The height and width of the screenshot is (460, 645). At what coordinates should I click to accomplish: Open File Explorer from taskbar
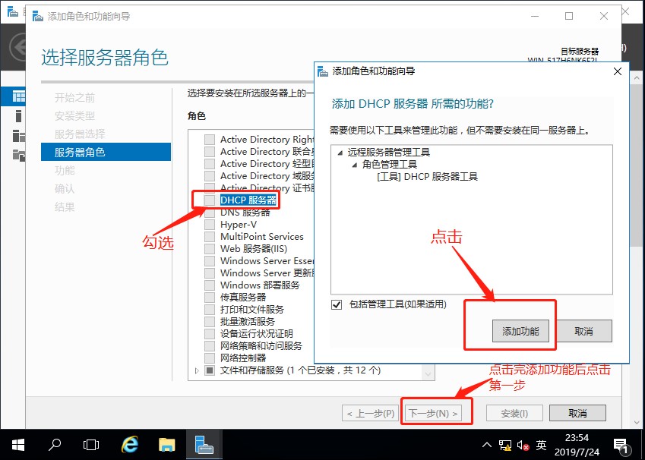(x=167, y=445)
